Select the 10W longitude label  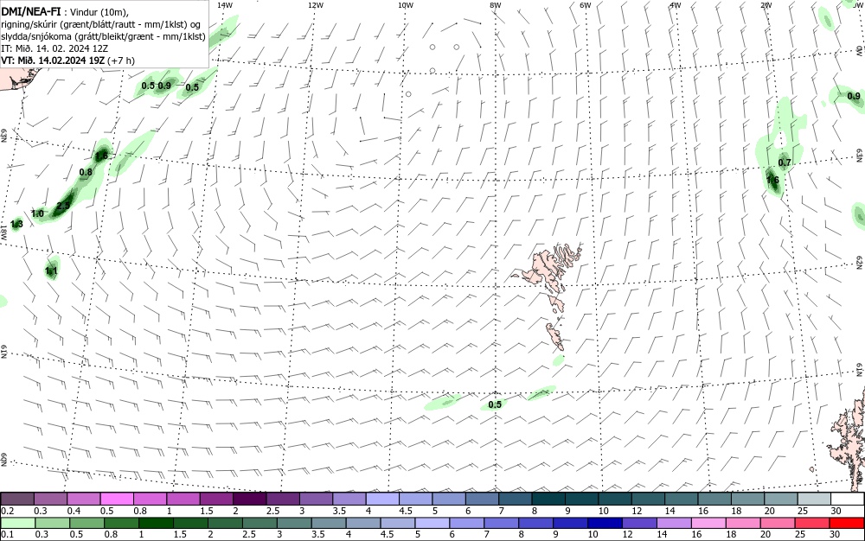point(406,5)
